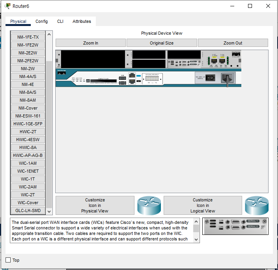Click the logical view router icon
This screenshot has width=278, height=270.
click(x=257, y=205)
